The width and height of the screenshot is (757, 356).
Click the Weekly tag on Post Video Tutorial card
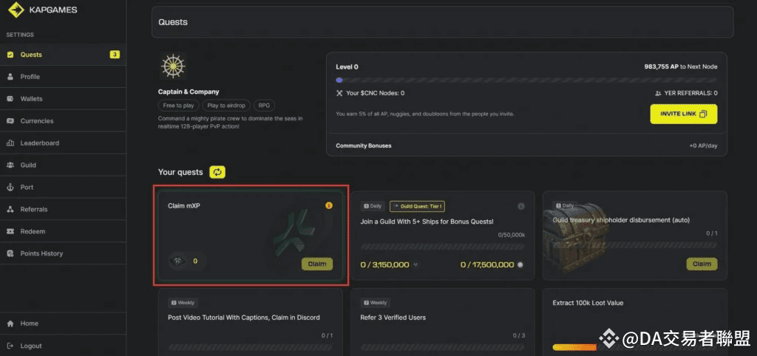point(183,303)
